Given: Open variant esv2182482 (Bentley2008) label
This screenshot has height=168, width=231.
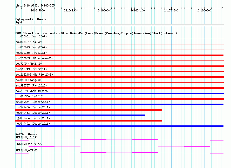Looking at the screenshot, I should pyautogui.click(x=34, y=75).
